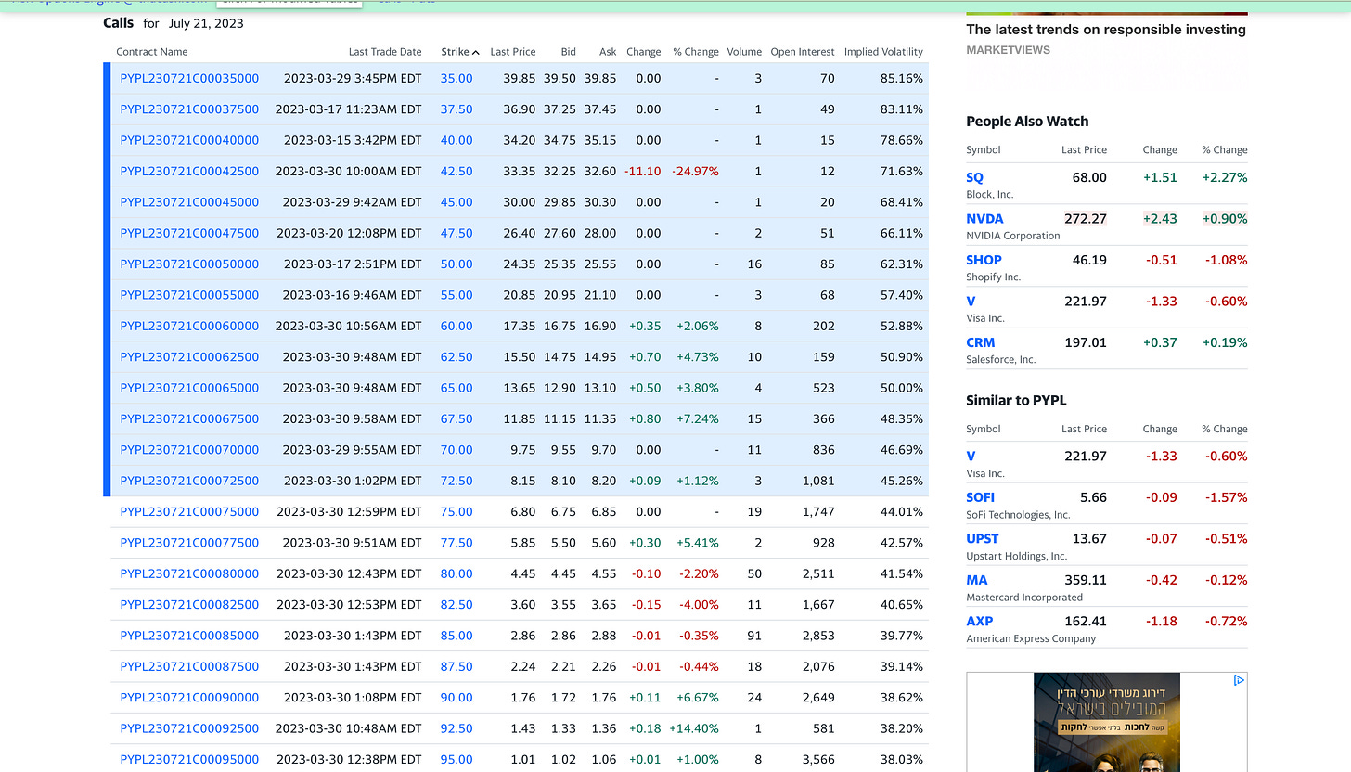Open contract PYPL230721C00085000
Viewport: 1351px width, 772px height.
189,636
